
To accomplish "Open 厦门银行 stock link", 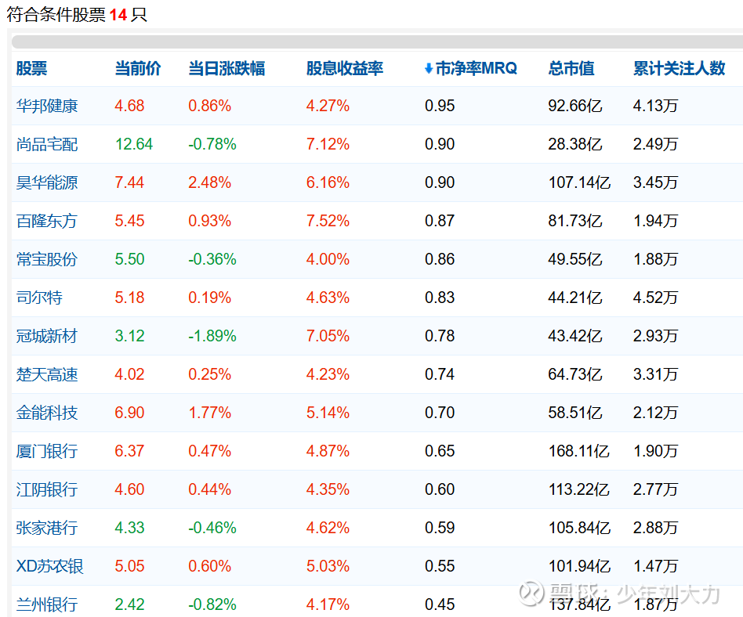I will pyautogui.click(x=47, y=451).
